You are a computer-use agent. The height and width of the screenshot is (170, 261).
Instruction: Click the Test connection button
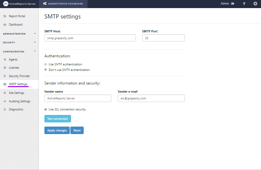[58, 119]
